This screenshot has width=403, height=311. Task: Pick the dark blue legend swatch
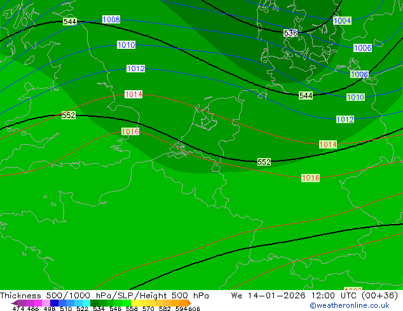[54, 303]
